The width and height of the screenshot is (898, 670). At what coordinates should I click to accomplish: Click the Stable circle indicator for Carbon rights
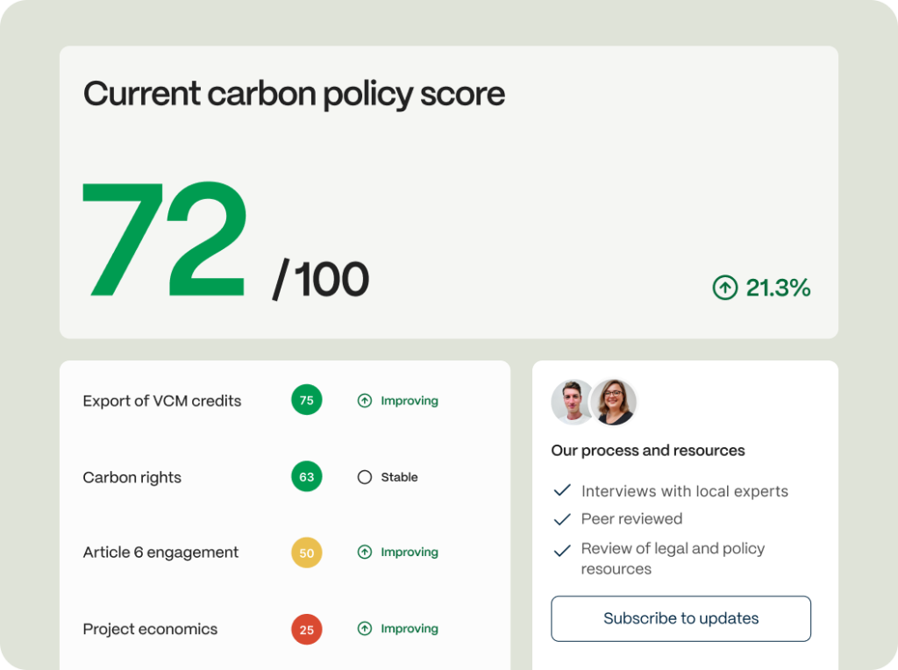pyautogui.click(x=364, y=477)
